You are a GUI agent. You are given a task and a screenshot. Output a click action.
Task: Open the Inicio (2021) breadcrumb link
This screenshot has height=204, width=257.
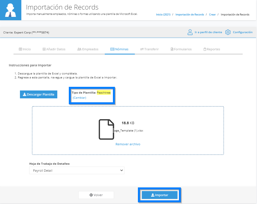(x=163, y=15)
